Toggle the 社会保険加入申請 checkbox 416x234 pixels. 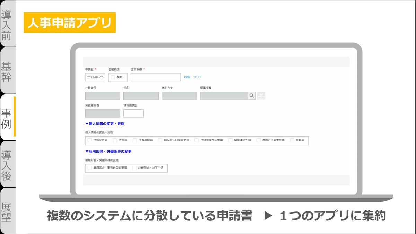click(x=197, y=140)
